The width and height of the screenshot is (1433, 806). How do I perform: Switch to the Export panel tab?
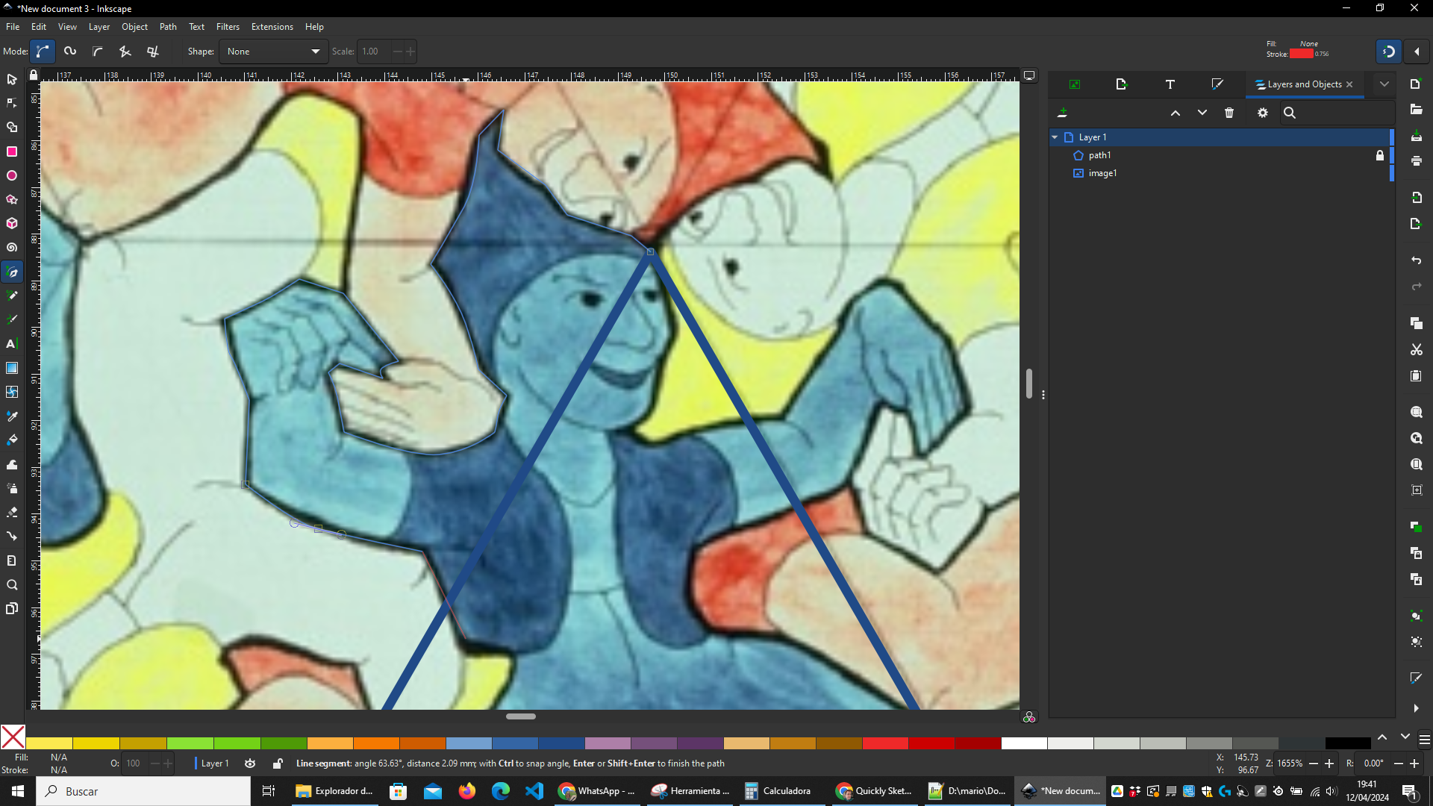(x=1122, y=84)
